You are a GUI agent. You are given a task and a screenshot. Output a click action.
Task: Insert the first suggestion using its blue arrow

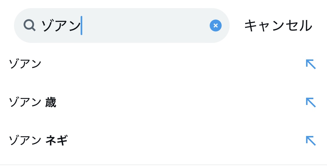(x=310, y=64)
